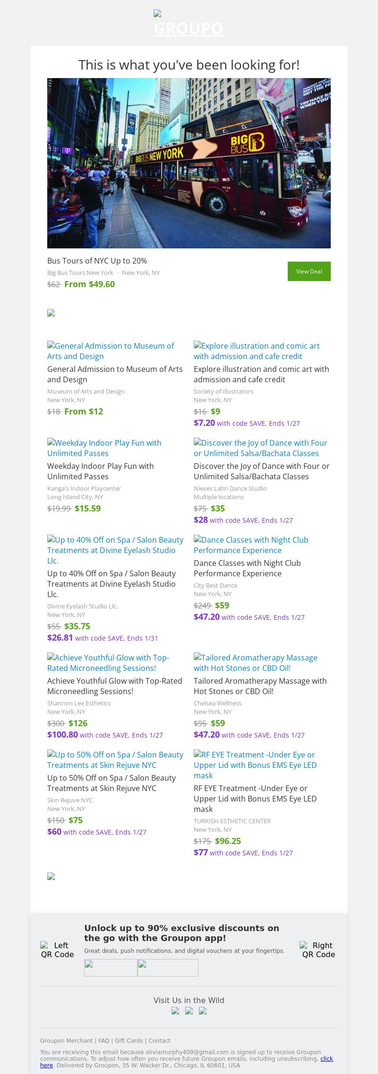Image resolution: width=378 pixels, height=1074 pixels.
Task: Open the Gift Cards footer link
Action: tap(129, 1040)
